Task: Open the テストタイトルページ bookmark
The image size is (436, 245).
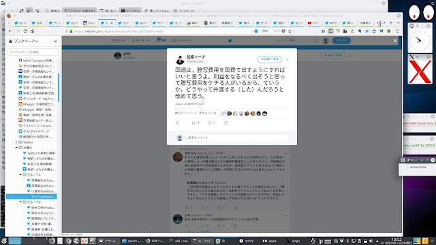Action: click(x=34, y=131)
